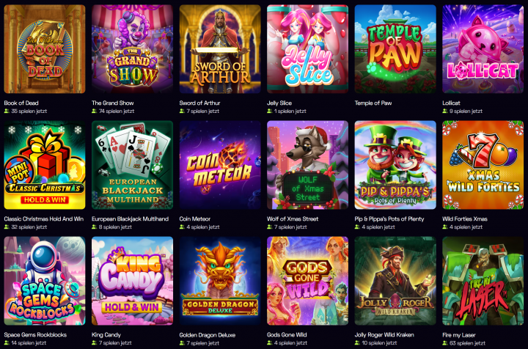
Task: Click the players icon under Fire my Laser
Action: pyautogui.click(x=445, y=343)
